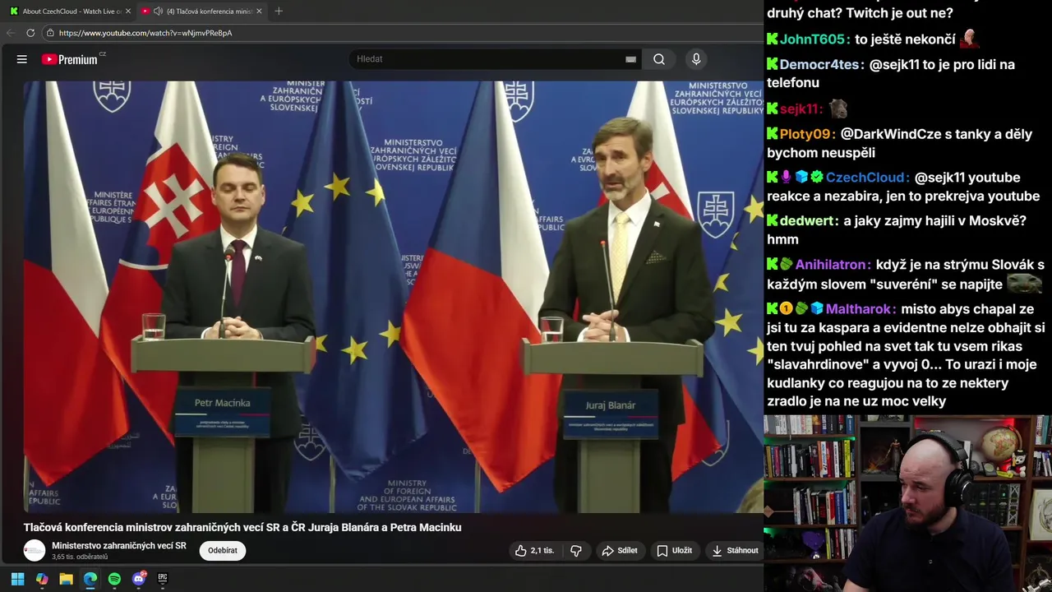
Task: Subscribe with the Odebírat button
Action: [x=223, y=551]
